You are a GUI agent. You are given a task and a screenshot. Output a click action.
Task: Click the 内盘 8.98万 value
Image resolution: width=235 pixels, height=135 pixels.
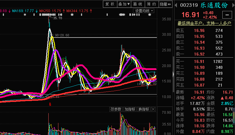point(227,131)
